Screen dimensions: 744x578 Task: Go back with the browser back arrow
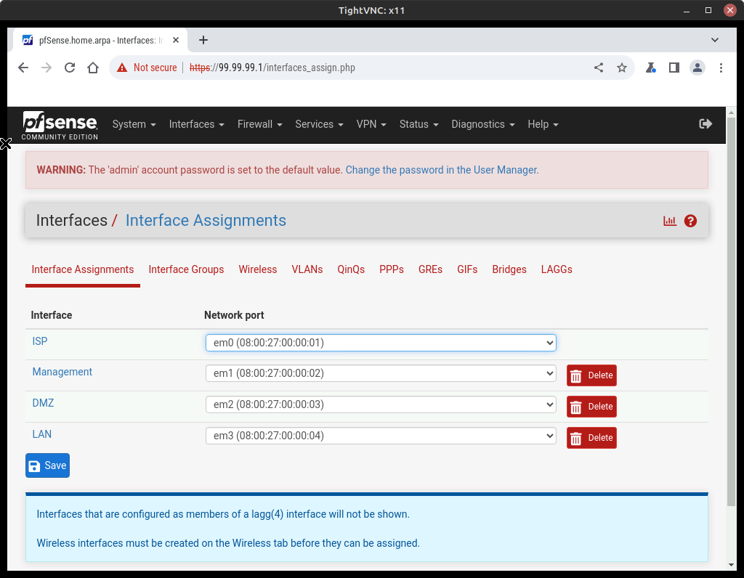(23, 68)
